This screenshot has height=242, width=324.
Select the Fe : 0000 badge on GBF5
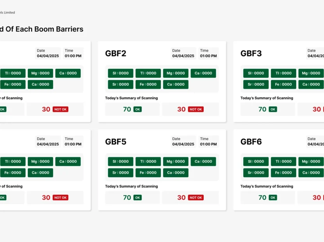148,173
